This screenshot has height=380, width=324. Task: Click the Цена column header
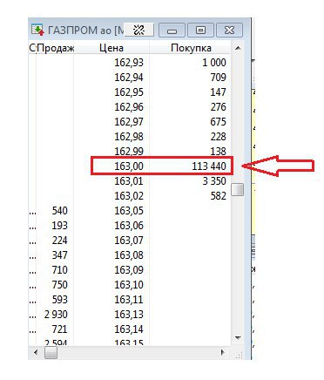click(111, 48)
